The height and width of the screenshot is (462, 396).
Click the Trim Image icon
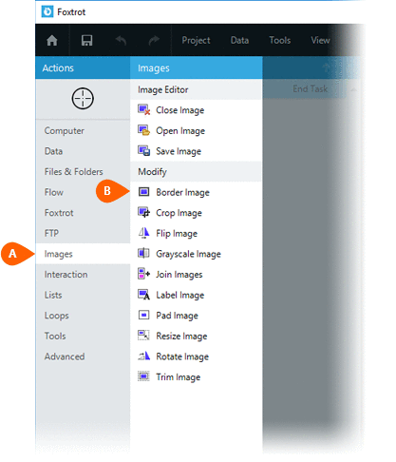(143, 376)
